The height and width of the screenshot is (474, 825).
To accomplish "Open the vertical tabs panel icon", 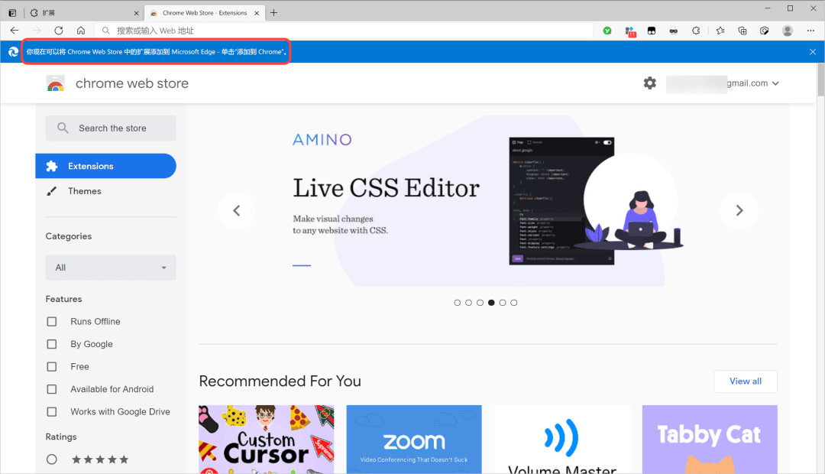I will point(13,13).
